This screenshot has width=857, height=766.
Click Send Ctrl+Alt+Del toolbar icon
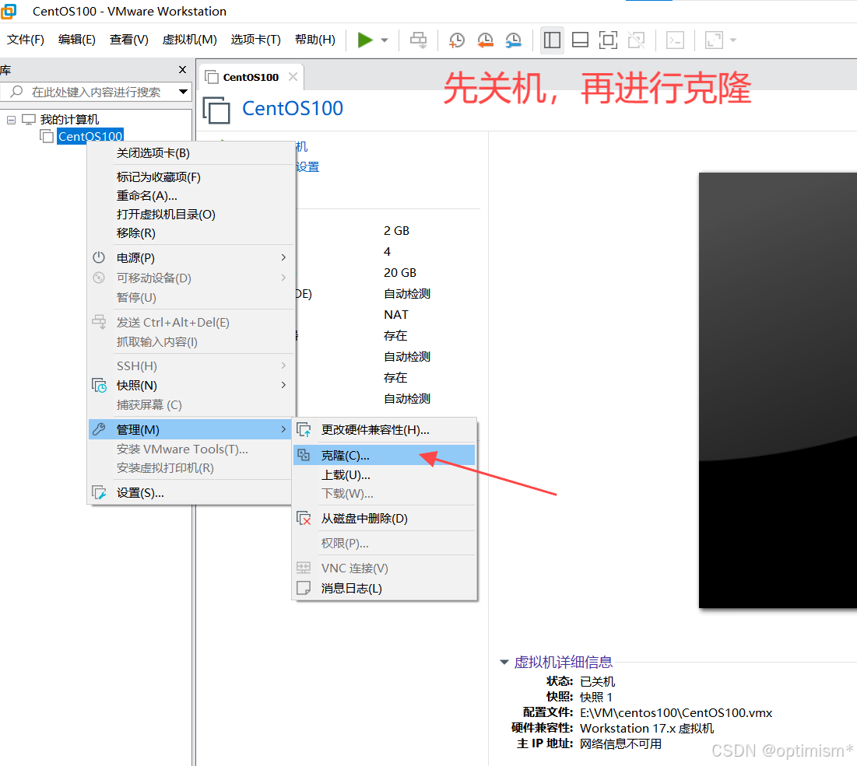coord(419,40)
